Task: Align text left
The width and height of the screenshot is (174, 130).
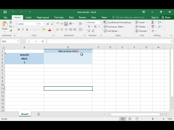Action: coord(58,30)
